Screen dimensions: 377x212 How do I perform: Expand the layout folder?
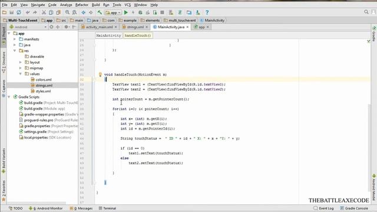(x=21, y=62)
